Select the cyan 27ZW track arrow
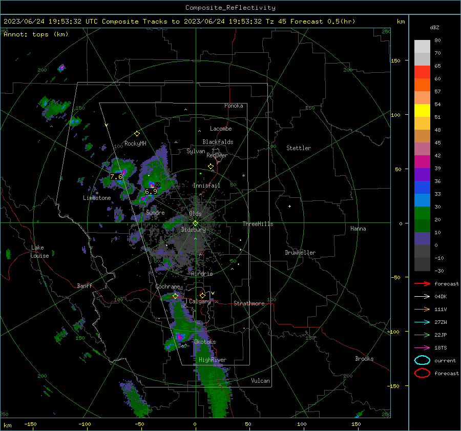This screenshot has width=461, height=431. coord(422,322)
